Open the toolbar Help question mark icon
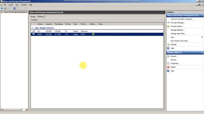Viewport: 204px width, 114px height. click(15, 9)
